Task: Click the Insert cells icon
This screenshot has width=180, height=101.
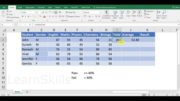Action: (x=128, y=12)
